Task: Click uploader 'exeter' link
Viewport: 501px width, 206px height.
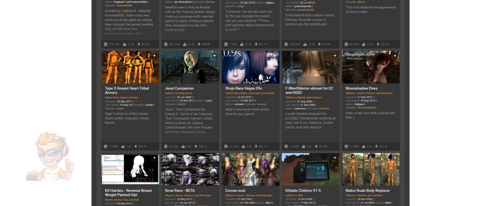Action: point(120,108)
